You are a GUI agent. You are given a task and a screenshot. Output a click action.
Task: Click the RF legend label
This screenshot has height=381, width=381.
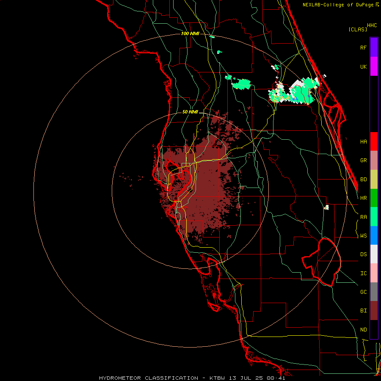(x=364, y=47)
